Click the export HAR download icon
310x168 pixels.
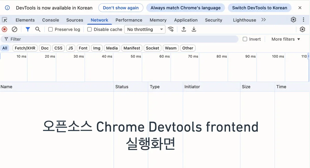pyautogui.click(x=194, y=30)
